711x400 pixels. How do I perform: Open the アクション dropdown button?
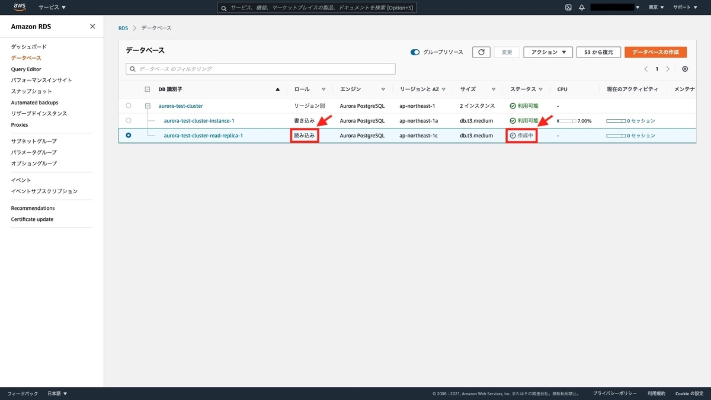pyautogui.click(x=548, y=52)
